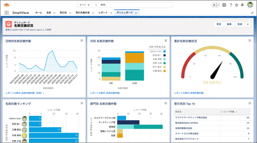Click the Admin User legend color swatch
Viewport: 257px width, 143px height.
click(165, 51)
